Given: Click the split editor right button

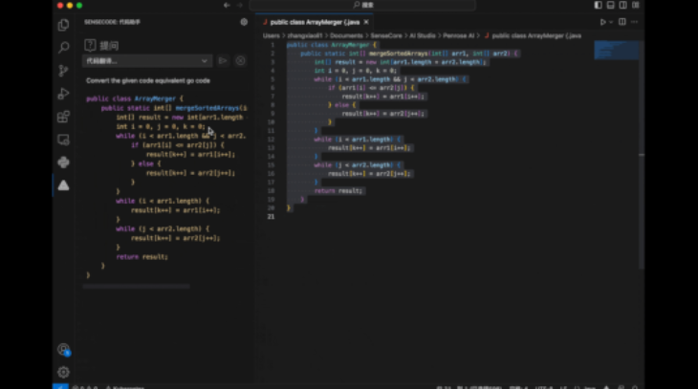Looking at the screenshot, I should point(623,22).
